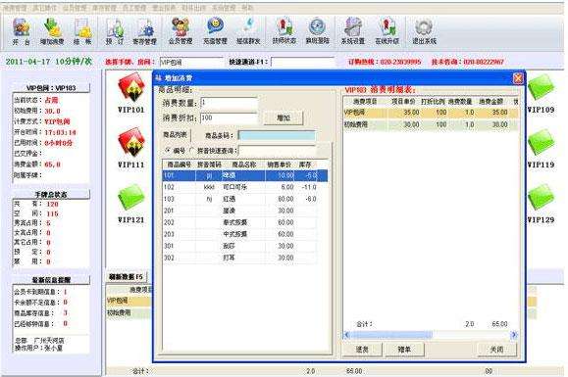The width and height of the screenshot is (568, 377).
Task: Click 消费金额 header in detail table
Action: pos(491,102)
